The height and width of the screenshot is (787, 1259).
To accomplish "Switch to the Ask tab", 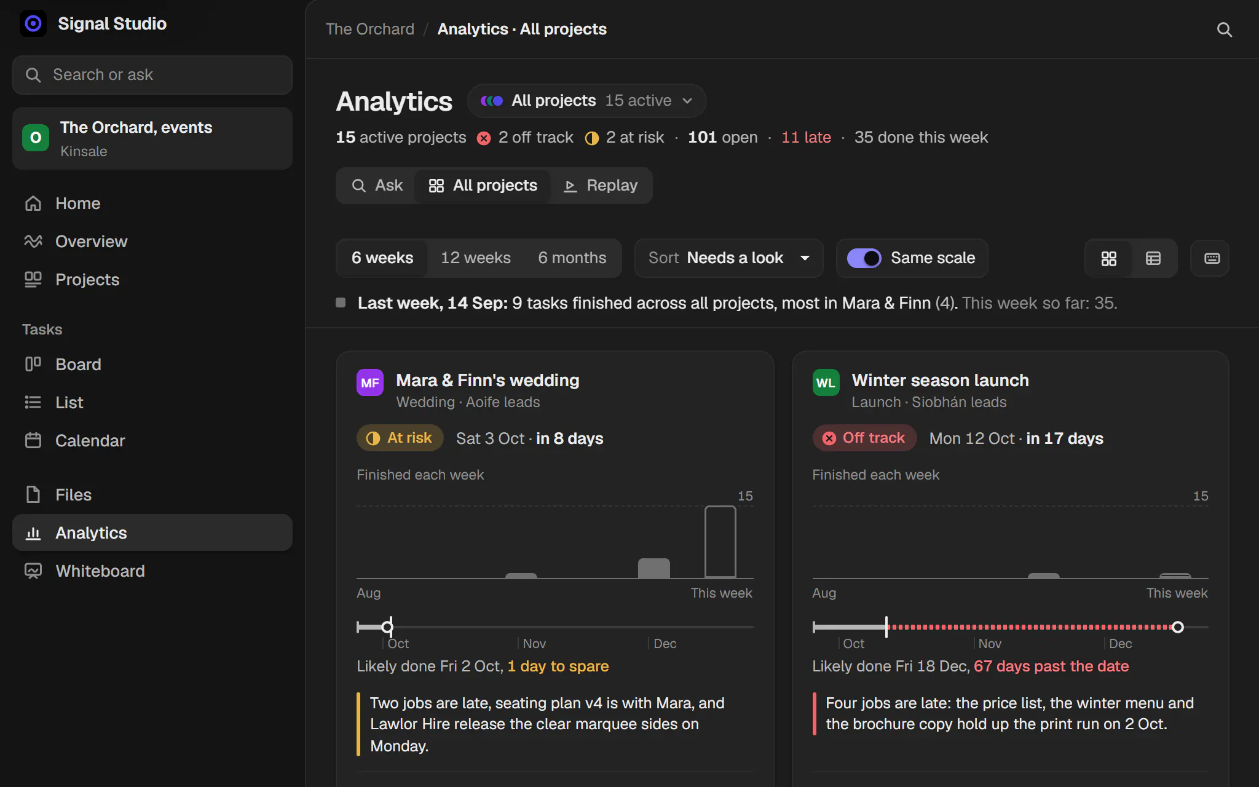I will tap(377, 186).
